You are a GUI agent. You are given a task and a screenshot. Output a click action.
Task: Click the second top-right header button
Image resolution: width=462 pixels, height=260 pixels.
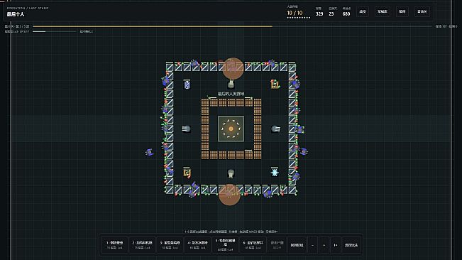coord(383,12)
